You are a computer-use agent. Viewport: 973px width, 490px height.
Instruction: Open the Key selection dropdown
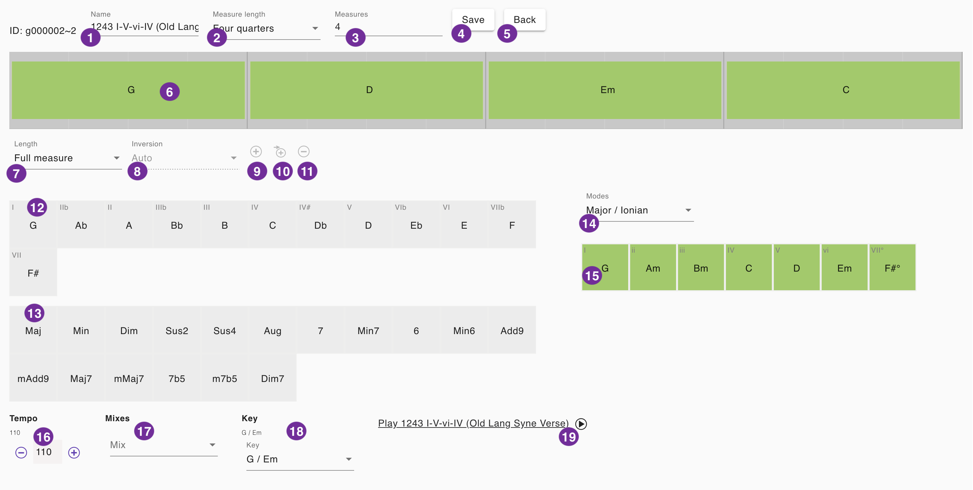coord(299,459)
